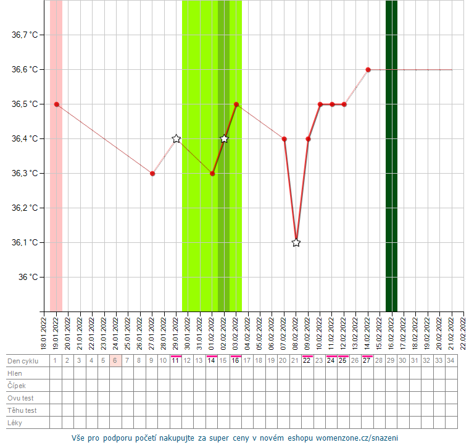Click the star marker on 02.02.2022
Screen dimensions: 469x445
tap(224, 138)
